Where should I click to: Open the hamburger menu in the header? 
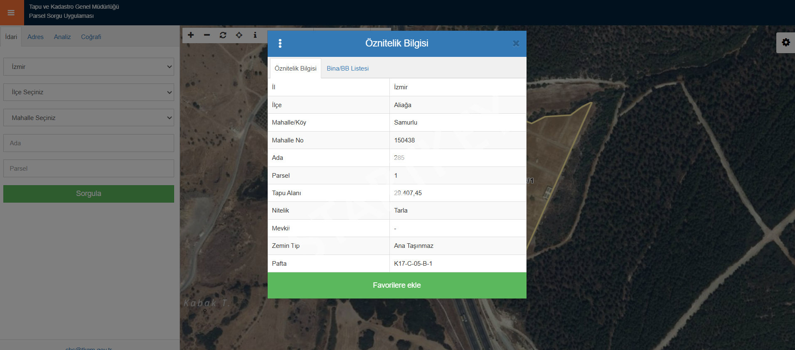(11, 13)
